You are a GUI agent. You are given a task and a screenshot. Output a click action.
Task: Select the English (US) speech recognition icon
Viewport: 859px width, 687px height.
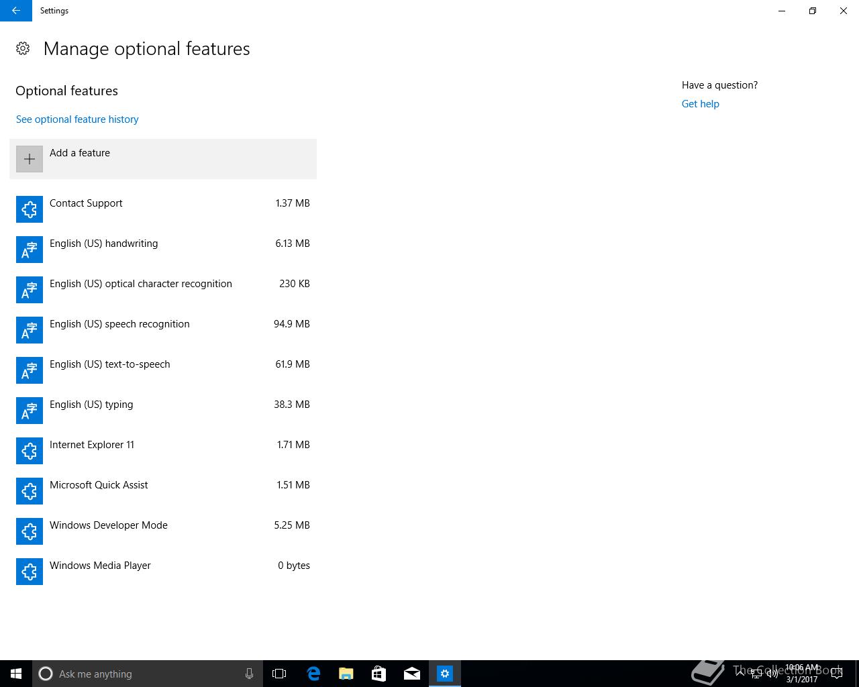click(30, 330)
